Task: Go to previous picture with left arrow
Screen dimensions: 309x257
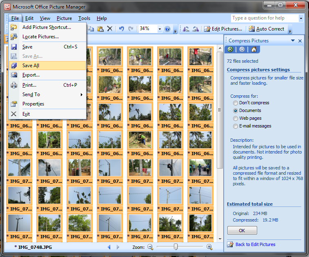Action: [x=109, y=247]
